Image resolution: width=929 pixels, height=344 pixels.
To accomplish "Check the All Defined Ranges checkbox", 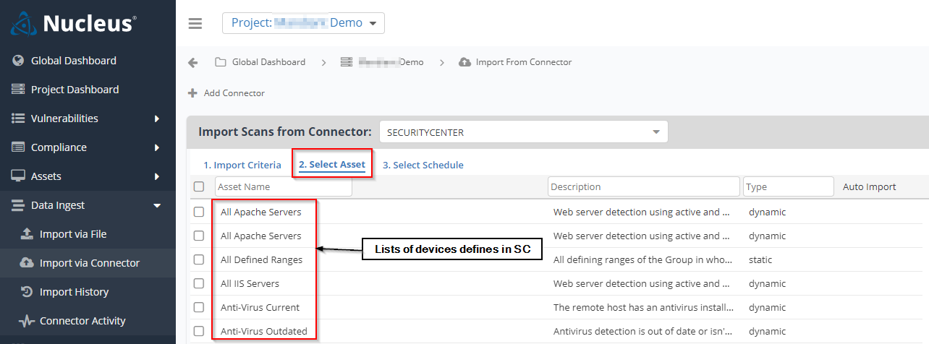I will 199,259.
